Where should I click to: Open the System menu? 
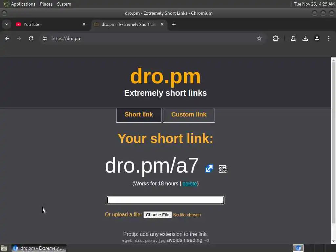coord(64,4)
